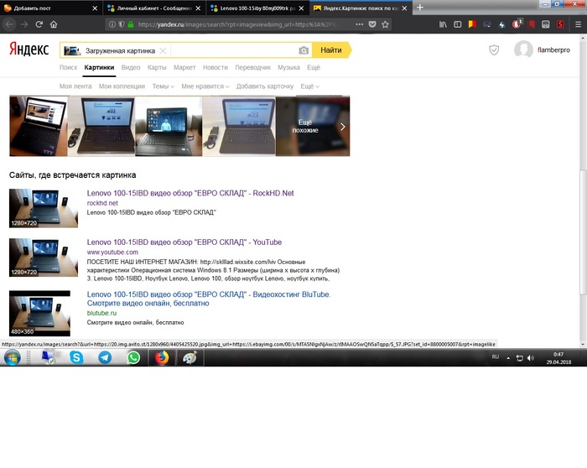
Task: Show site information icon in address bar
Action: (x=112, y=24)
